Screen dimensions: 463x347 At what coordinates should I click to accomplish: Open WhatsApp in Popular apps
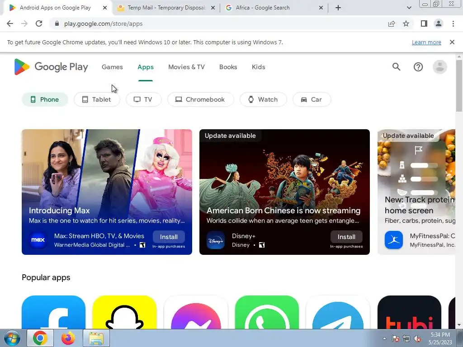267,312
